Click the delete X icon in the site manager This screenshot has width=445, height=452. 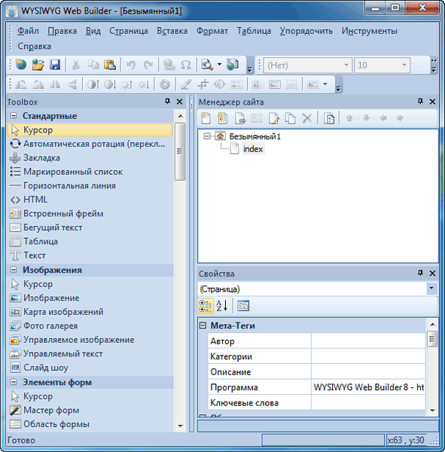click(x=307, y=118)
